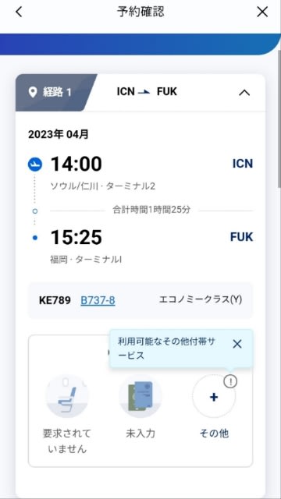The width and height of the screenshot is (281, 499).
Task: Tap the ICN to FUK route header
Action: [147, 92]
